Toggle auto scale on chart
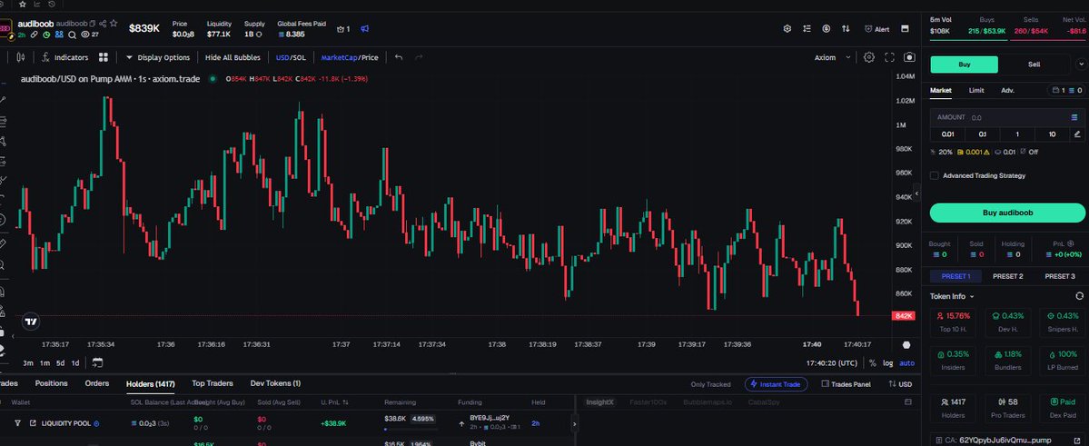Viewport: 1089px width, 446px height. click(907, 362)
